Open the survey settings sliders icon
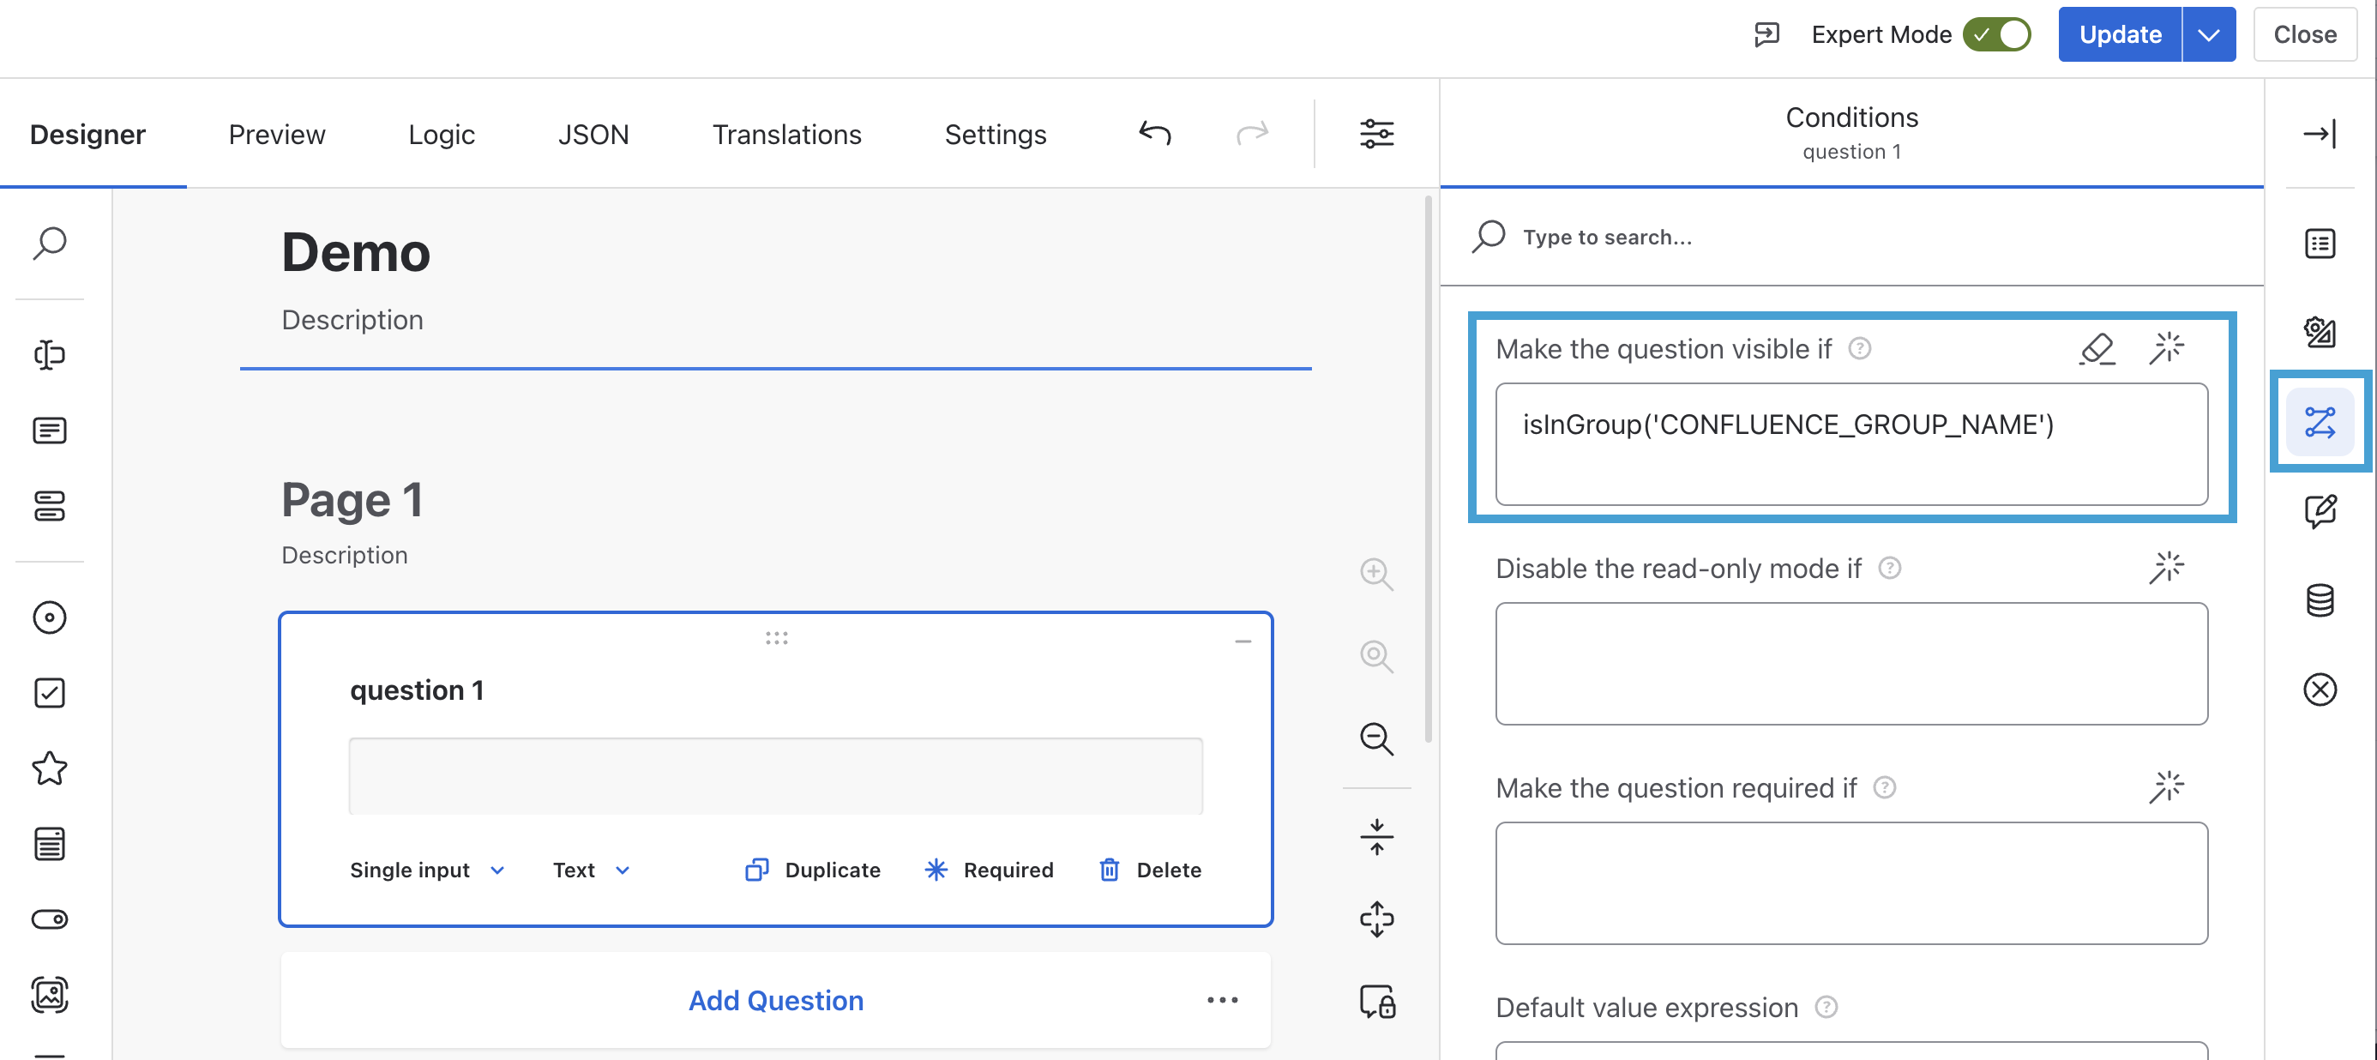The width and height of the screenshot is (2377, 1060). click(1375, 134)
